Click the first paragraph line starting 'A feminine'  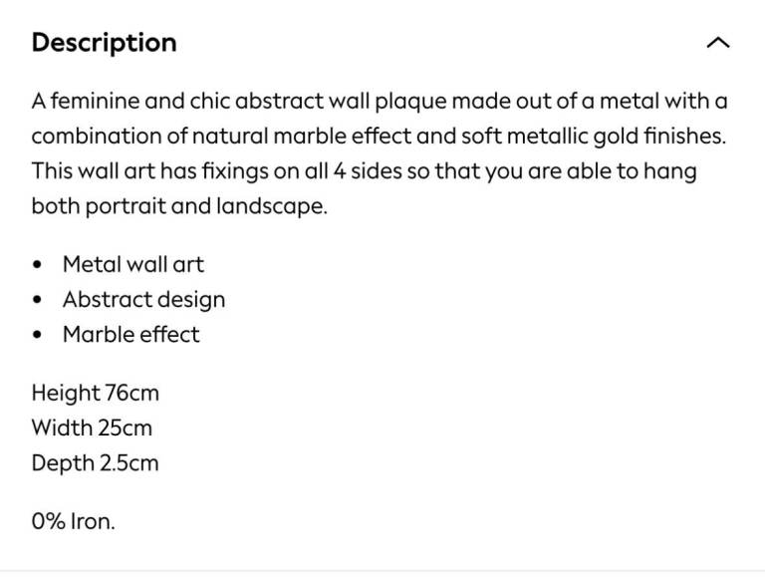click(379, 101)
